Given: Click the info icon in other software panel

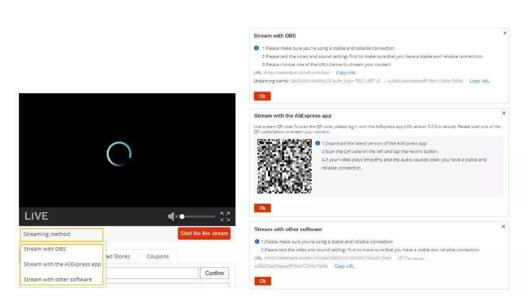Looking at the screenshot, I should [x=257, y=242].
